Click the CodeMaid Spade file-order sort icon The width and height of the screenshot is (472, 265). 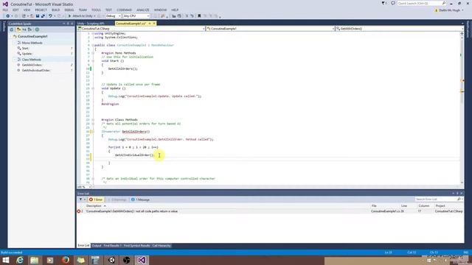[x=18, y=29]
